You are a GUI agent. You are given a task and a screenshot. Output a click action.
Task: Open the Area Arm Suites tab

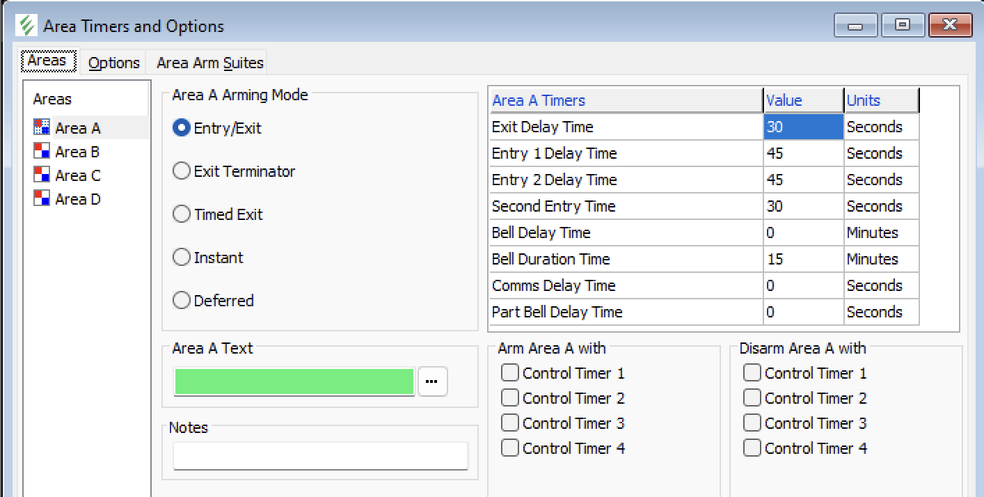209,63
